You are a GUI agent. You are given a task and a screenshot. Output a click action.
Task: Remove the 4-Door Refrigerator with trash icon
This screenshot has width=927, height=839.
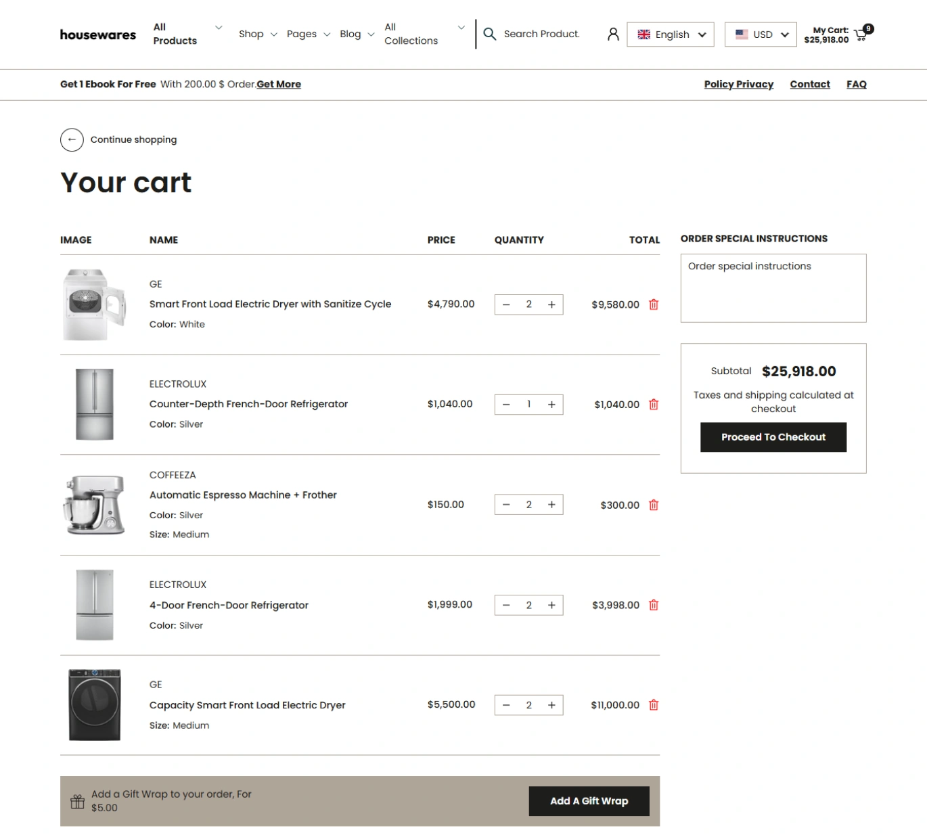click(x=654, y=605)
